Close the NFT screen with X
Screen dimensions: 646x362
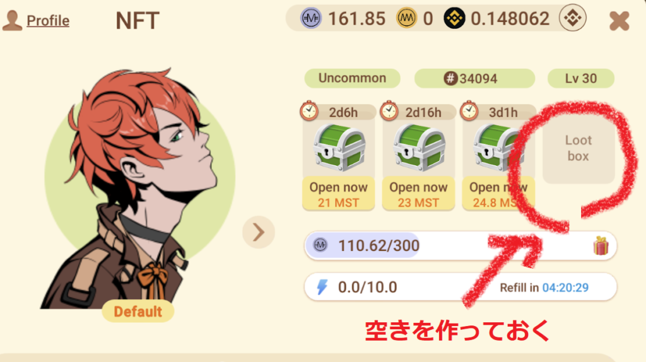pyautogui.click(x=620, y=21)
